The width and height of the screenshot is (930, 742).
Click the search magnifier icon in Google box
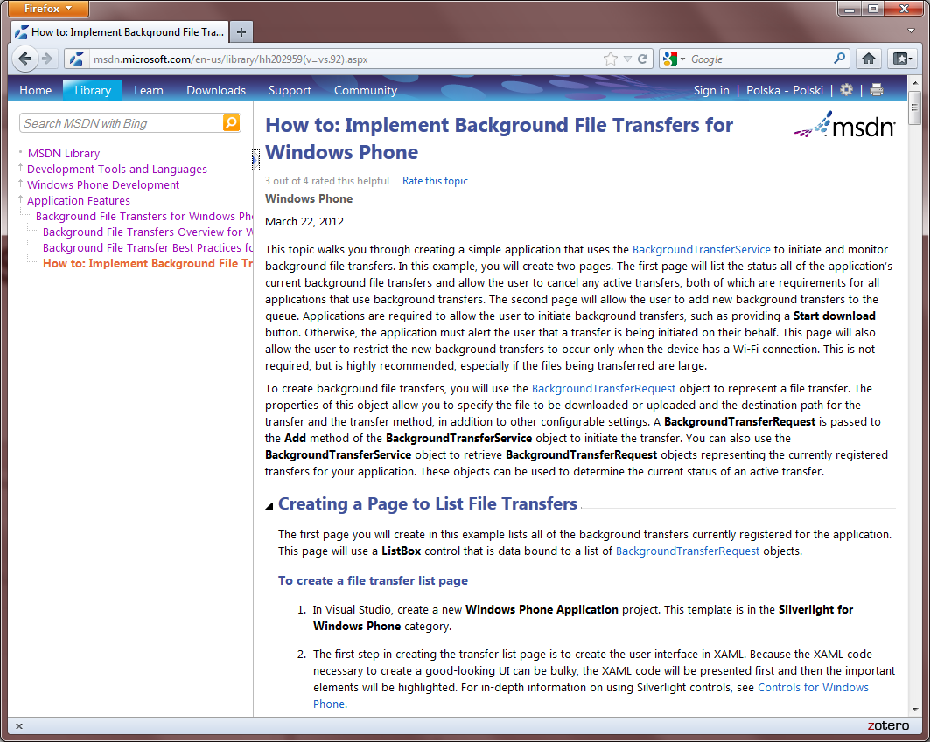[x=839, y=58]
